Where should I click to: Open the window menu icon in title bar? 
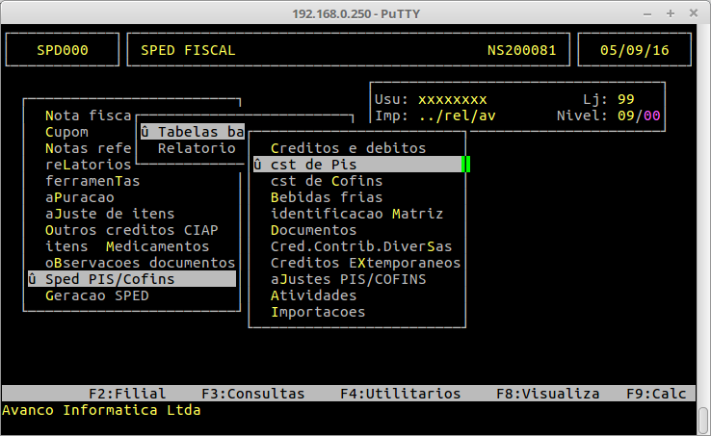point(12,12)
